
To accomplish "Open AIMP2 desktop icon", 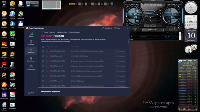I will pos(12,55).
